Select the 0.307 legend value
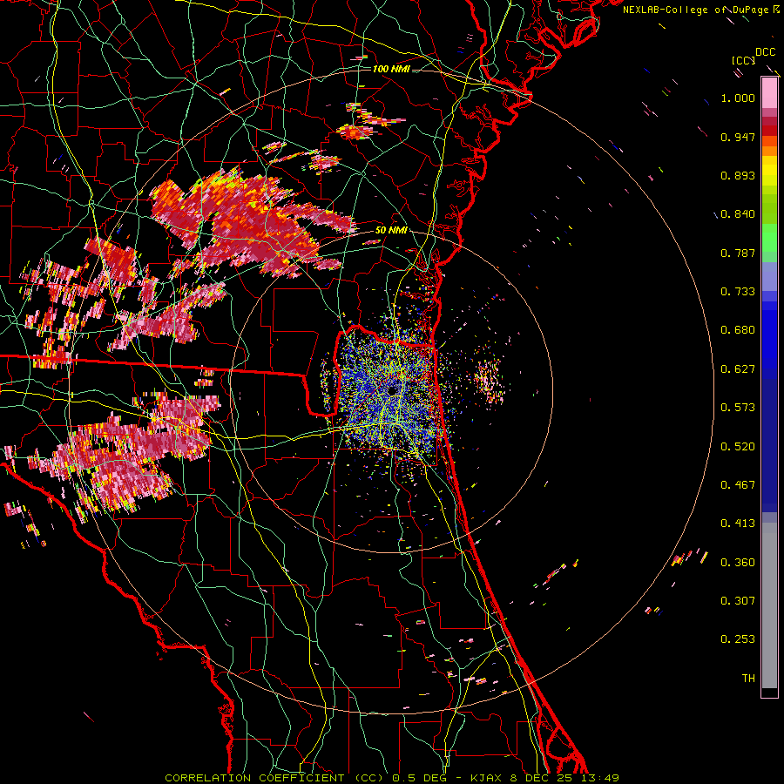Viewport: 784px width, 784px height. 738,601
